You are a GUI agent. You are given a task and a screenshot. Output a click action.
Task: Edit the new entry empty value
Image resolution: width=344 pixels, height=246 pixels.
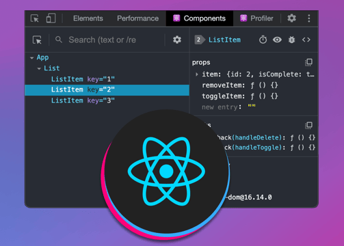[x=252, y=106]
